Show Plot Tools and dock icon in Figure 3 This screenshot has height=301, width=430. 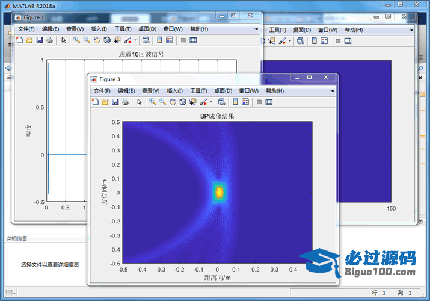(x=269, y=102)
